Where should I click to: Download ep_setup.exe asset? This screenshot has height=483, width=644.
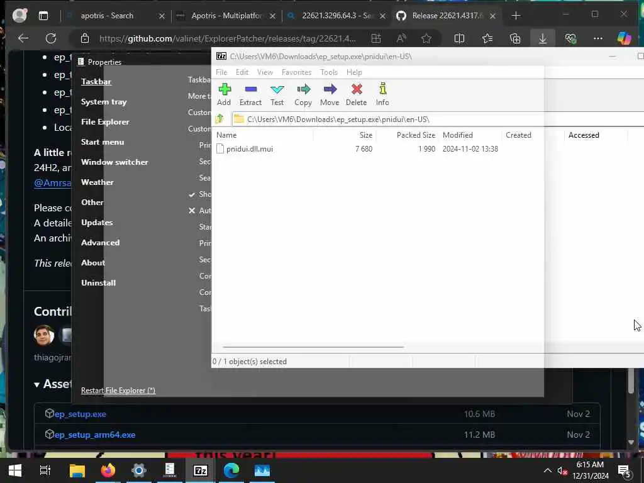[x=80, y=414]
